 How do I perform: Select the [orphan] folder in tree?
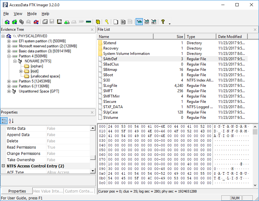tap(37, 66)
